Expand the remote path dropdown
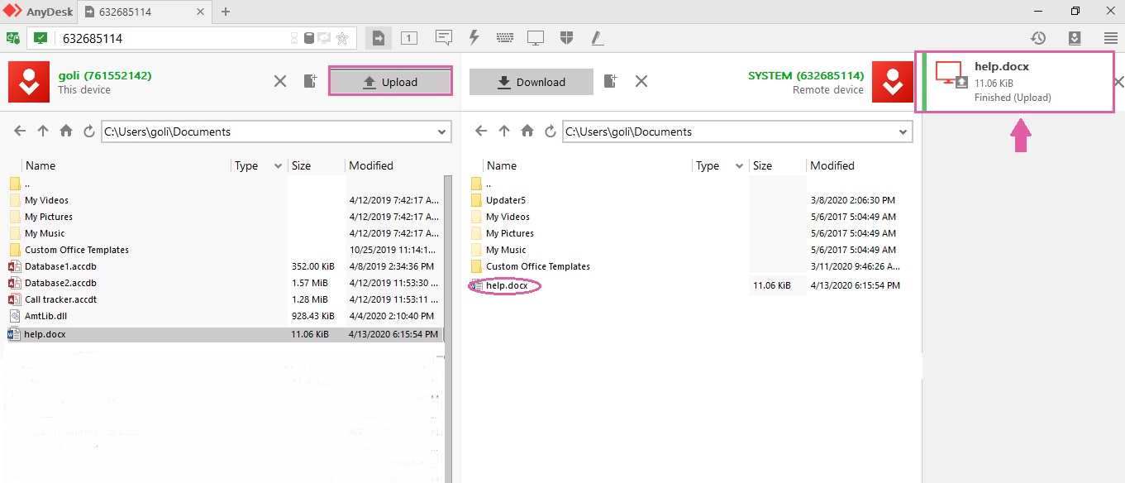Screen dimensions: 1125x483 (903, 132)
